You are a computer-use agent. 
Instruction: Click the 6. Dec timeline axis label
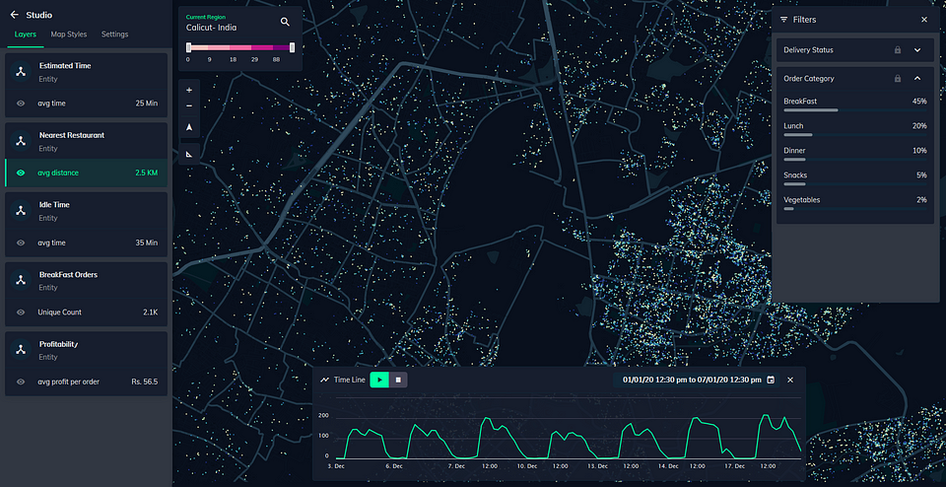coord(394,466)
